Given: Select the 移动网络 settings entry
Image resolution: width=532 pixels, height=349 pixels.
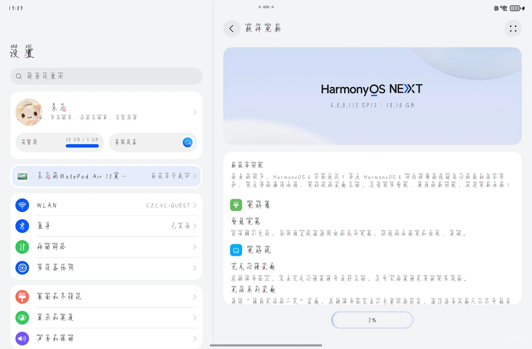Looking at the screenshot, I should (x=106, y=247).
